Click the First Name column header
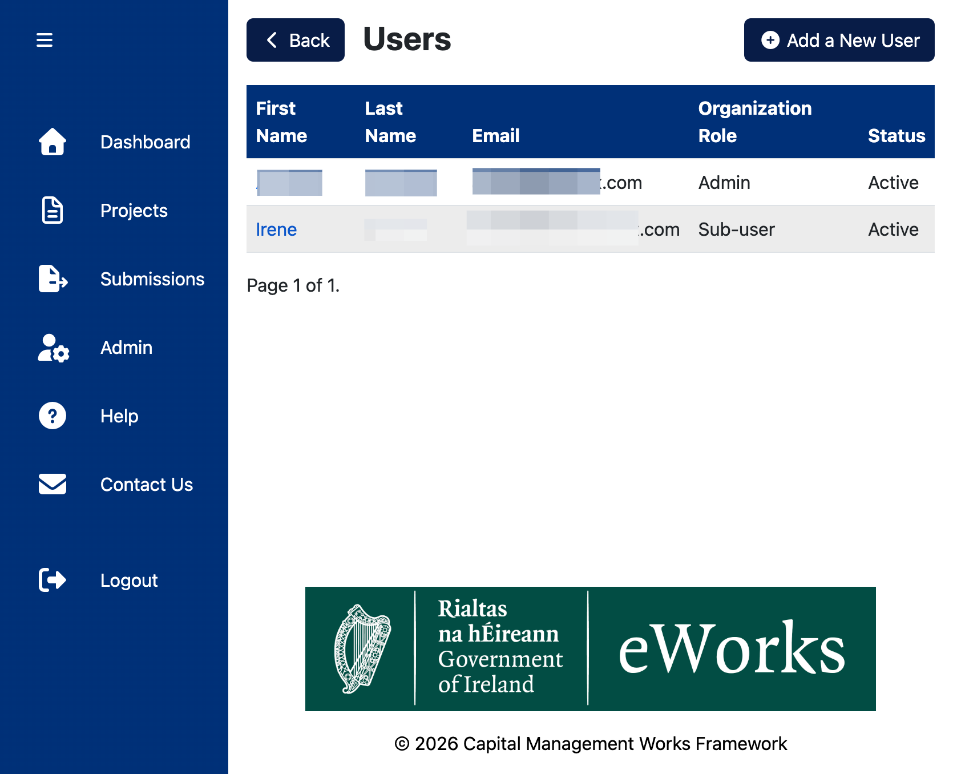This screenshot has height=774, width=953. [281, 122]
